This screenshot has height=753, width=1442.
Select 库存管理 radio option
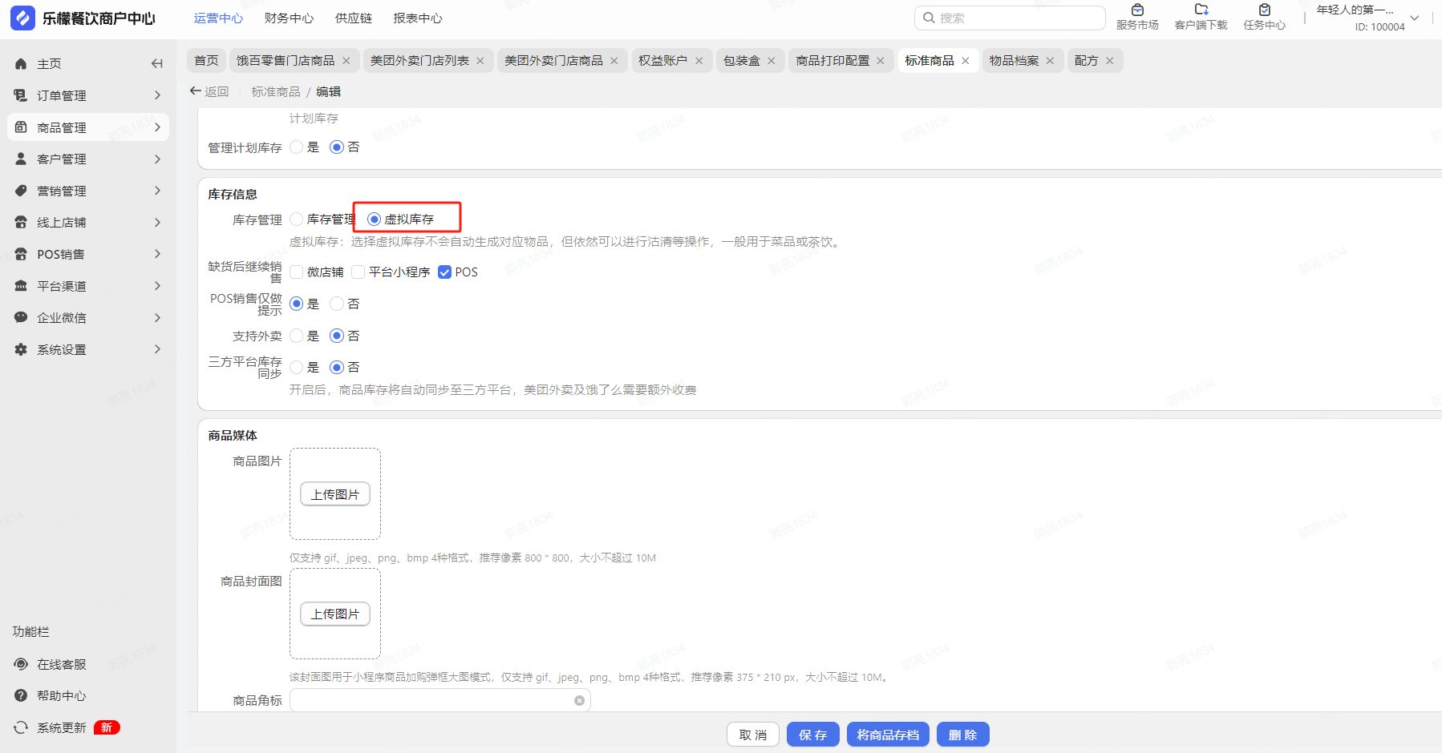tap(297, 219)
